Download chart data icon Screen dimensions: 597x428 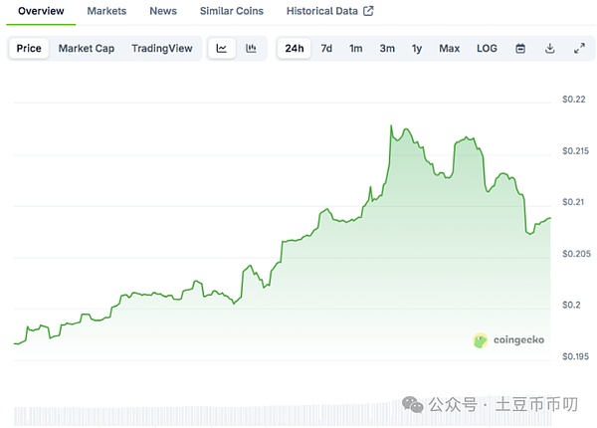tap(549, 48)
